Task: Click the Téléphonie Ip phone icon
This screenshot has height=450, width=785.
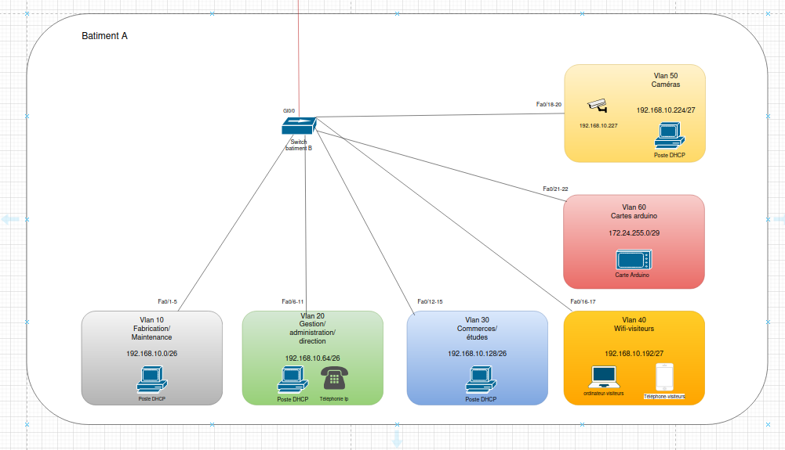Action: coord(334,378)
